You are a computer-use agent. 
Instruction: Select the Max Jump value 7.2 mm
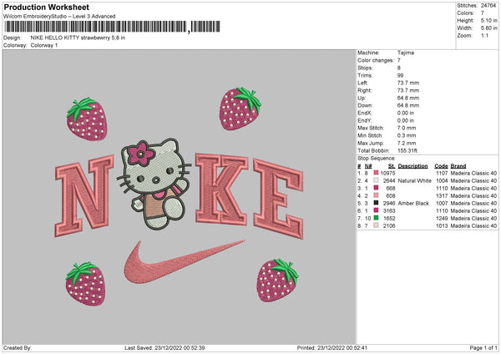(x=407, y=143)
